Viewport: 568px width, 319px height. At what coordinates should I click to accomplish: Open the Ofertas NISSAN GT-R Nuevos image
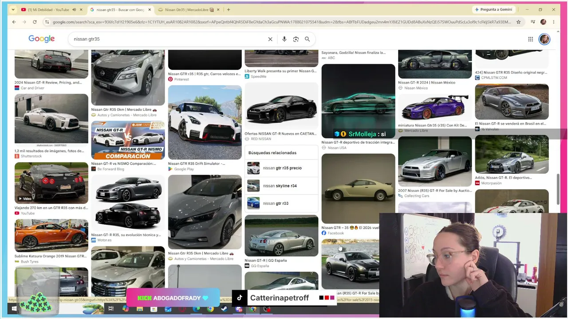click(281, 106)
